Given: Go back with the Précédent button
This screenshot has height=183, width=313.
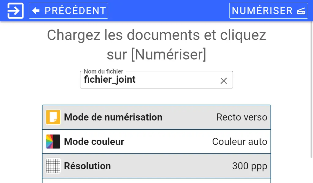Looking at the screenshot, I should pyautogui.click(x=68, y=11).
